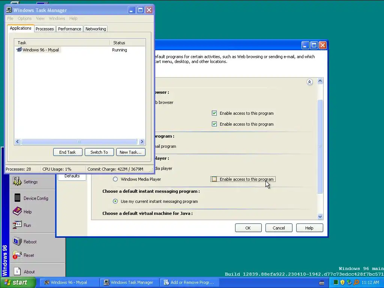Click the Safely Remove Hardware tray icon
The height and width of the screenshot is (288, 384).
349,282
